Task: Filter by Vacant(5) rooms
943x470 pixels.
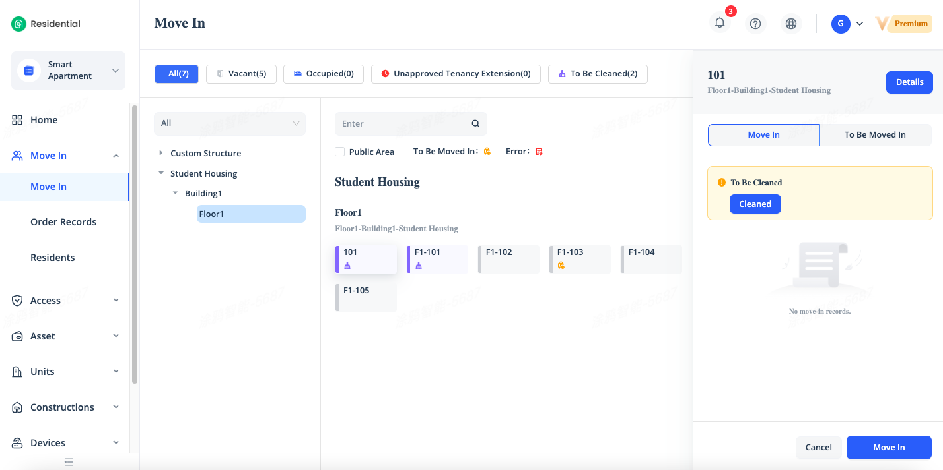Action: (241, 74)
